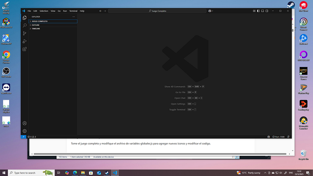Select the RGBFusion2.0 desktop icon
This screenshot has height=176, width=313.
6,23
